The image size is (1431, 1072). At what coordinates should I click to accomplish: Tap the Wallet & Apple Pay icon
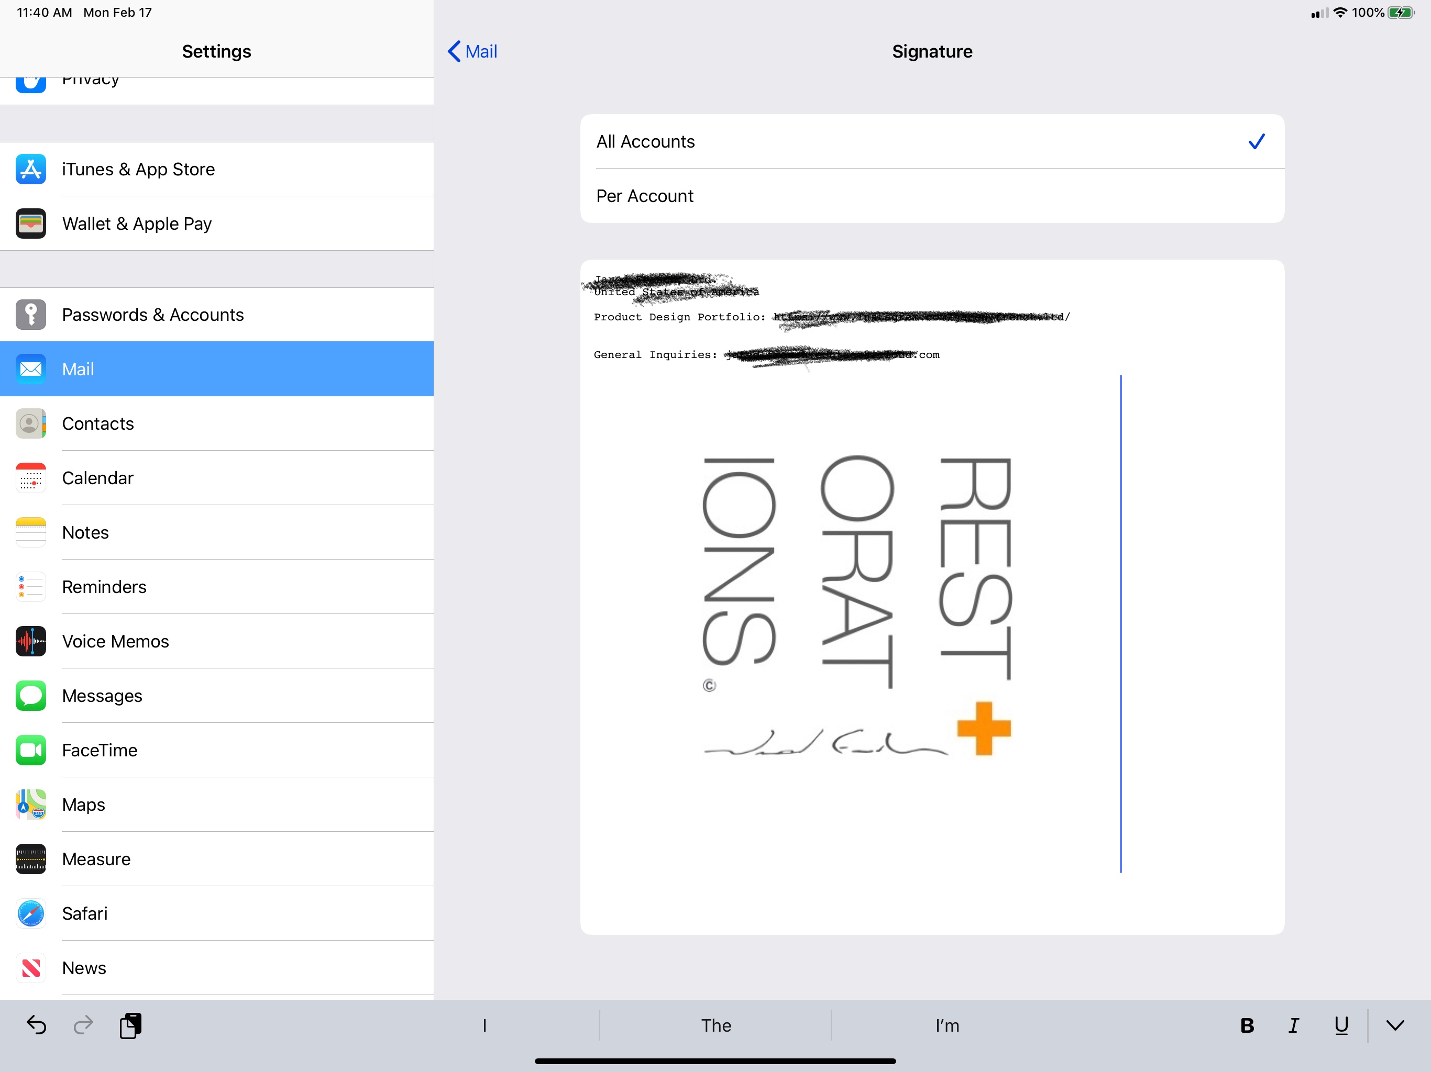[30, 224]
